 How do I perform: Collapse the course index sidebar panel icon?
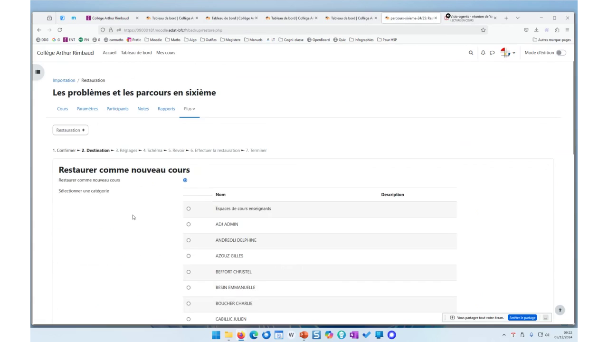tap(38, 72)
